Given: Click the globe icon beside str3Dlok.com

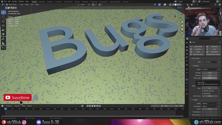Looking at the screenshot, I should [x=196, y=122].
